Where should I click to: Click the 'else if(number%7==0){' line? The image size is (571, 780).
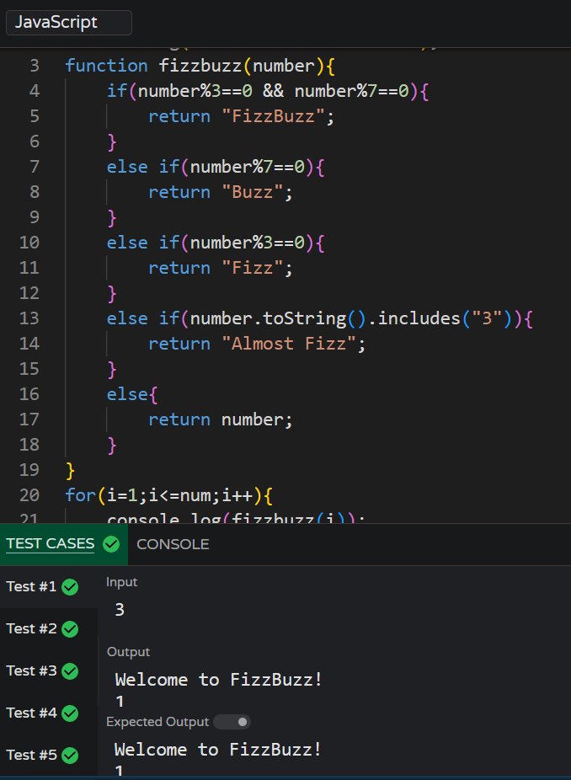pyautogui.click(x=216, y=167)
